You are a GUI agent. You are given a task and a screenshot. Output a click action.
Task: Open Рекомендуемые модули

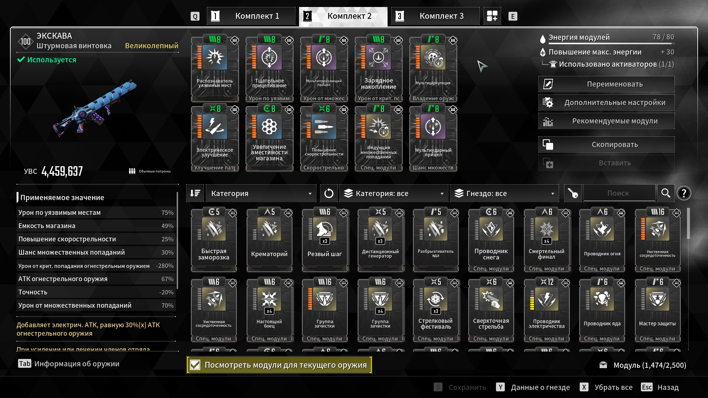pos(607,121)
